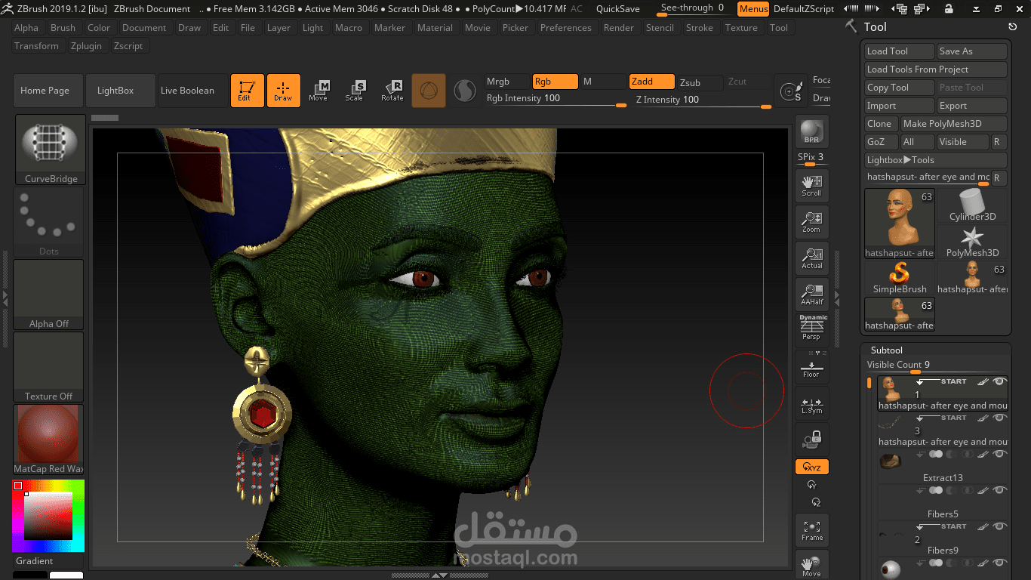
Task: Open the Dots stroke picker
Action: pyautogui.click(x=49, y=222)
